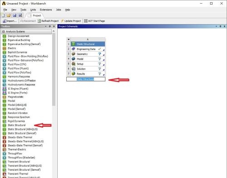Open the View menu
This screenshot has height=178, width=227.
pyautogui.click(x=14, y=10)
